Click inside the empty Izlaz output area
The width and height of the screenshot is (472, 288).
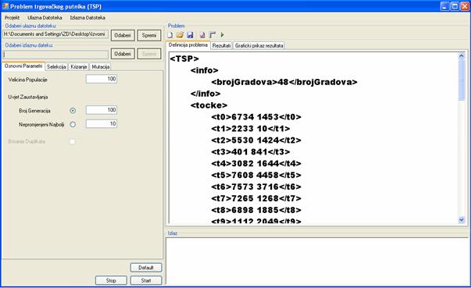pyautogui.click(x=317, y=261)
